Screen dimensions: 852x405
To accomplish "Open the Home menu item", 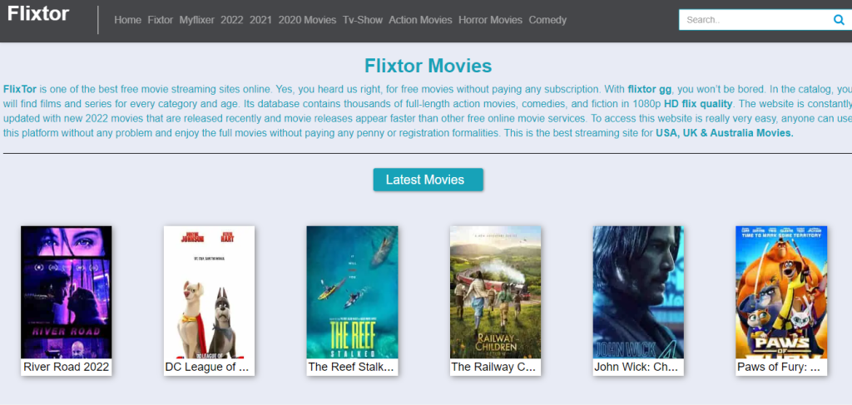I will (x=127, y=20).
